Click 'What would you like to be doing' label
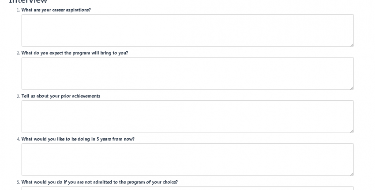The image size is (375, 190). (78, 139)
